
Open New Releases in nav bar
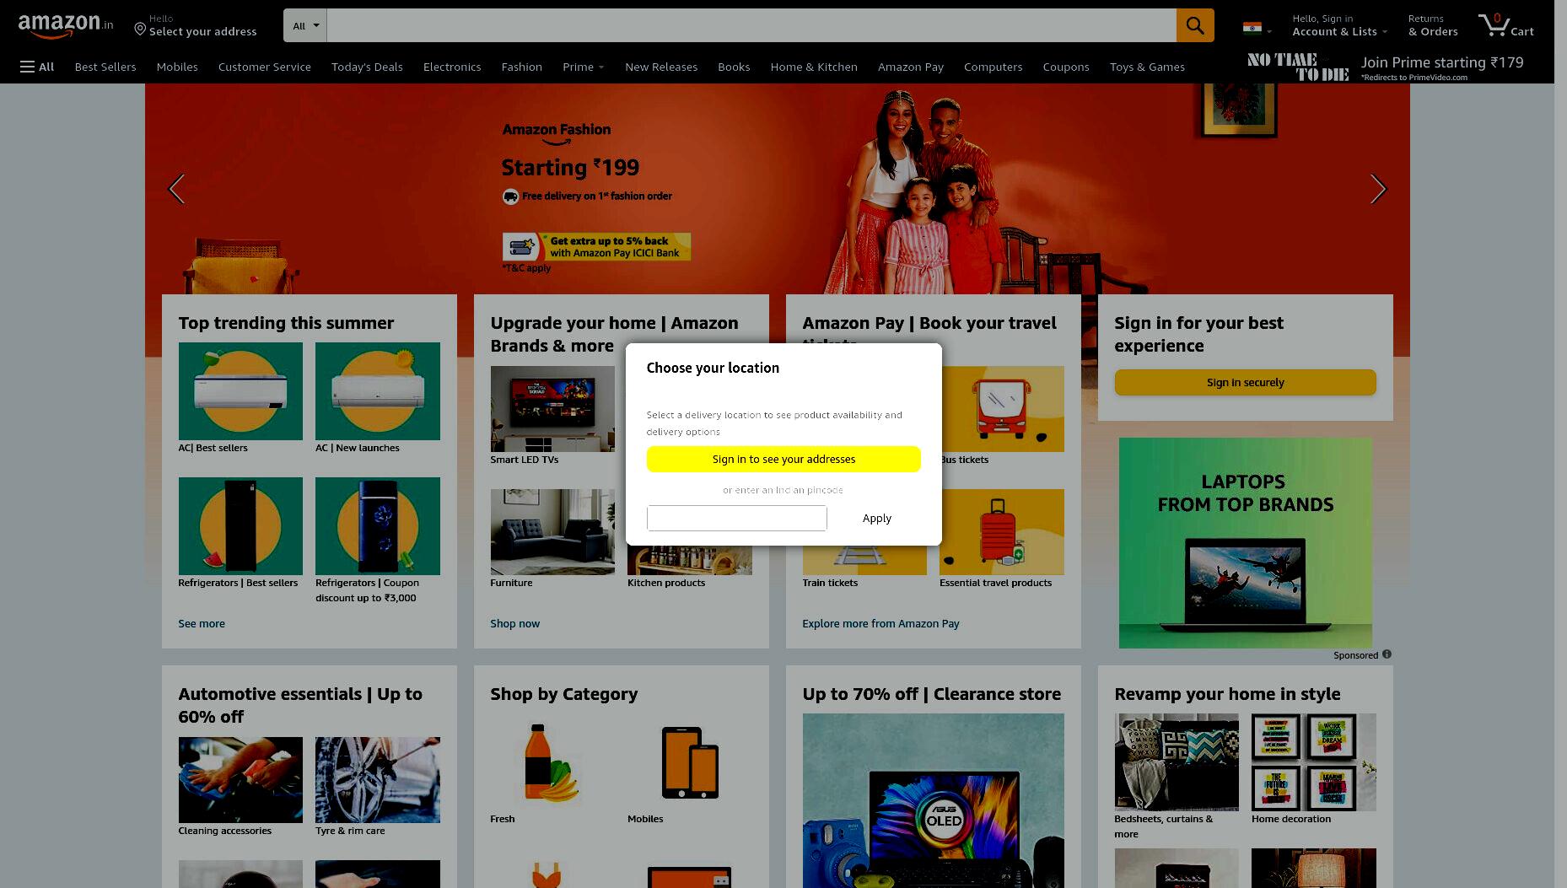coord(661,67)
